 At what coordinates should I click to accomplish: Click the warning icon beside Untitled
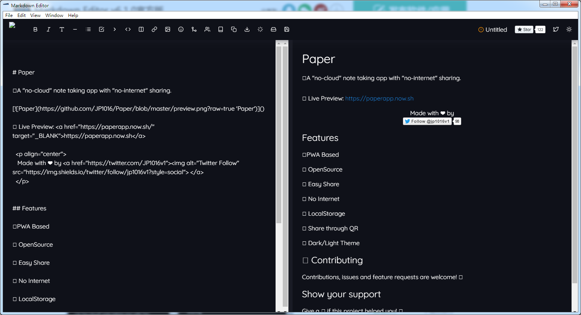(481, 29)
